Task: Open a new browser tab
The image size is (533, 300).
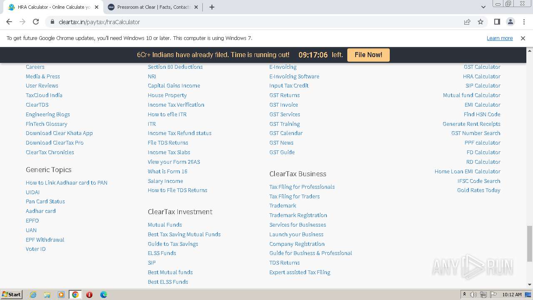Action: 212,7
